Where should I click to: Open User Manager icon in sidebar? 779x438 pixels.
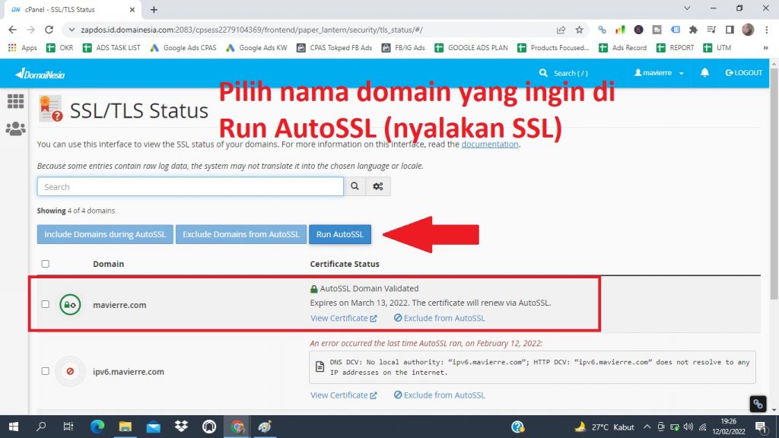(15, 129)
